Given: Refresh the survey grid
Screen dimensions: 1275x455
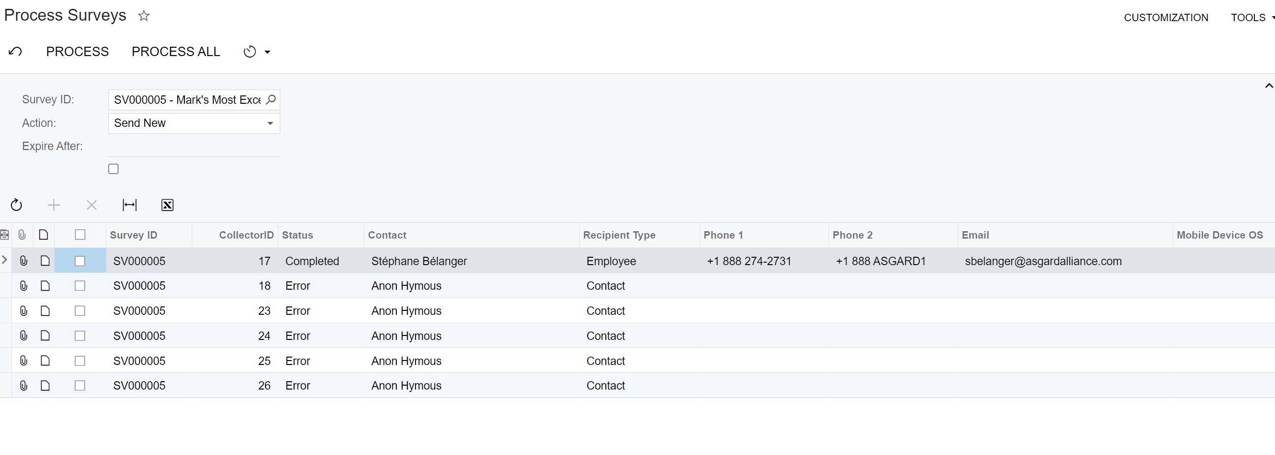Looking at the screenshot, I should click(x=16, y=205).
